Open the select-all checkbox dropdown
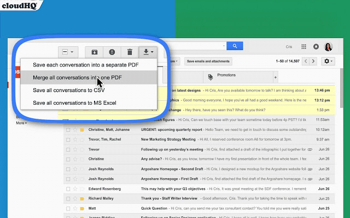 [68, 52]
